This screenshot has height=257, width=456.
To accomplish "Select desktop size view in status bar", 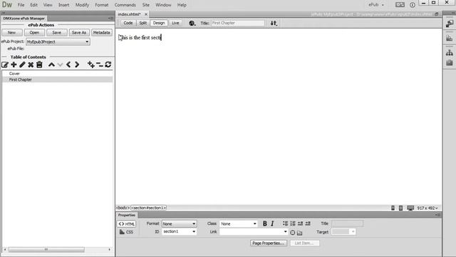I will [410, 208].
